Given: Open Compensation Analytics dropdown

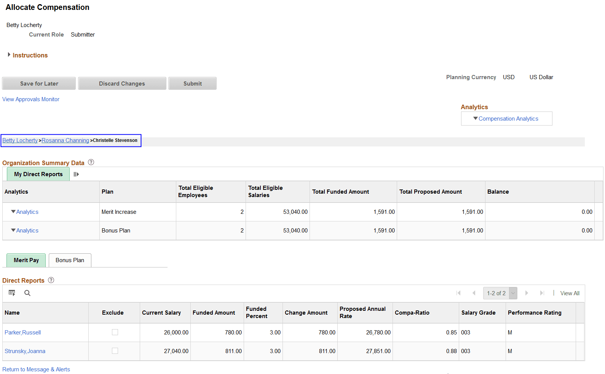Looking at the screenshot, I should pos(506,119).
